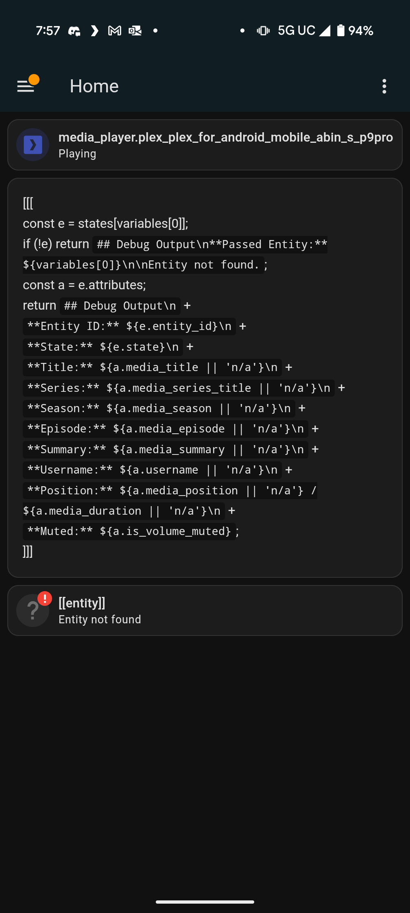Open the media_player.plex entity name
The height and width of the screenshot is (913, 410).
225,138
